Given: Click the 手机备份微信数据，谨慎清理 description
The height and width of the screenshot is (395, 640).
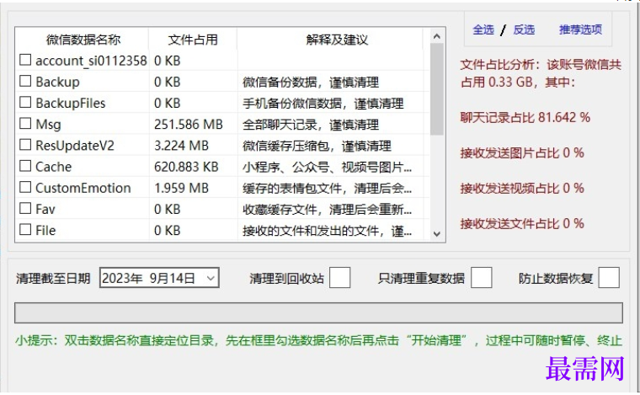Looking at the screenshot, I should pyautogui.click(x=323, y=104).
